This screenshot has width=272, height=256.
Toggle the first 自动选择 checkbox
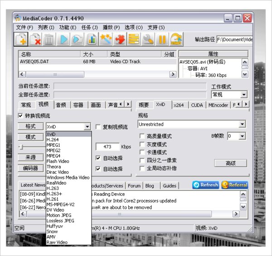(98, 158)
